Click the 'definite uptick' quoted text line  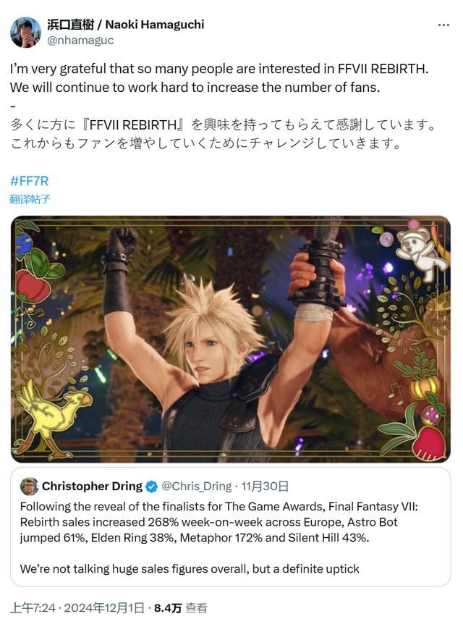point(190,569)
